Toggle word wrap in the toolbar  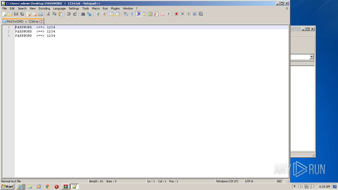[126, 14]
